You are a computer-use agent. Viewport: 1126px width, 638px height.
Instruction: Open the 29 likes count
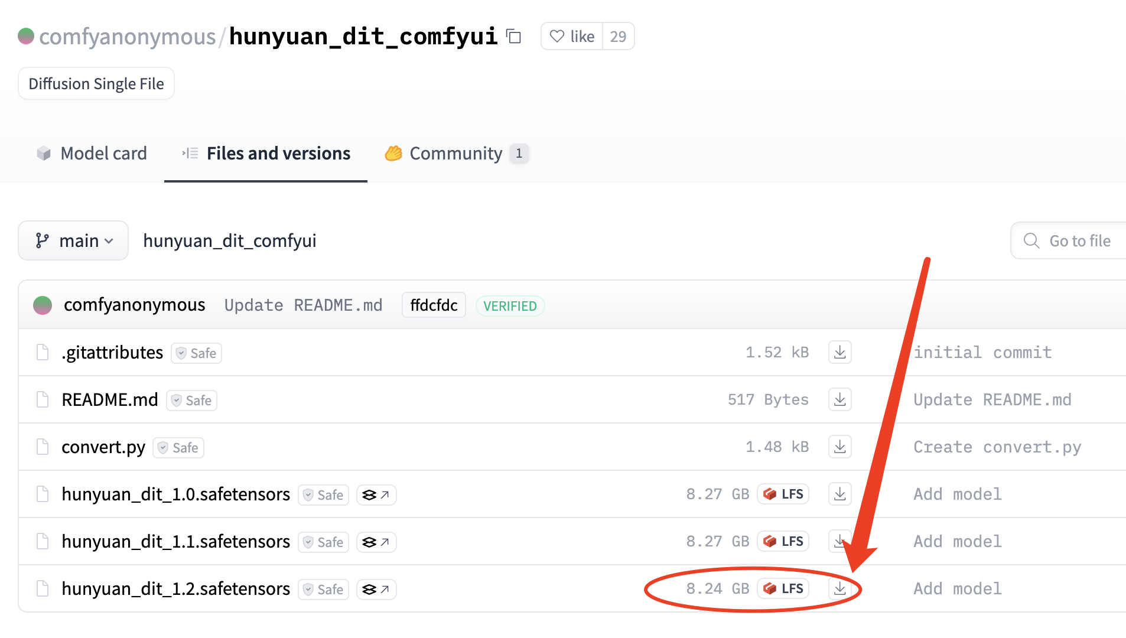pyautogui.click(x=618, y=37)
